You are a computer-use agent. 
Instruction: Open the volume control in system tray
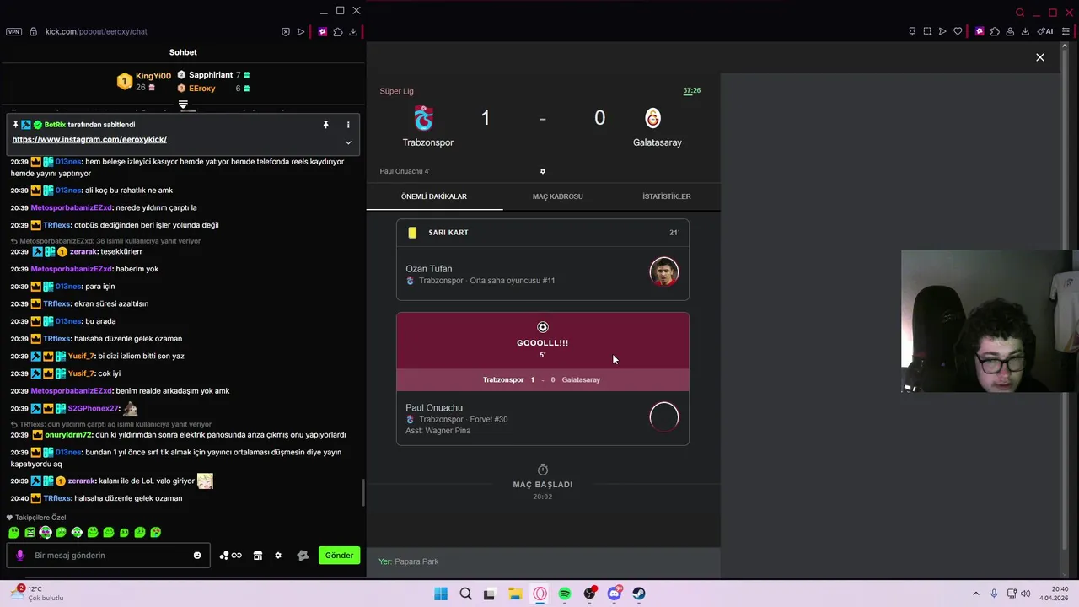point(1026,594)
